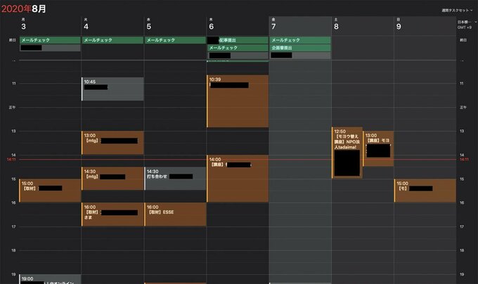Open Monday's メールチェック all-day event
Screen dimensions: 478x284
(49, 40)
